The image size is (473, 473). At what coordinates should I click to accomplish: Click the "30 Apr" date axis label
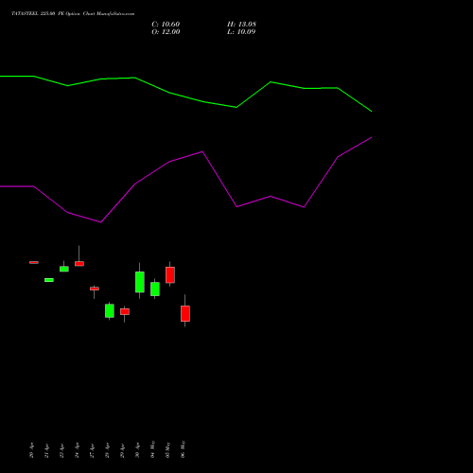137,450
